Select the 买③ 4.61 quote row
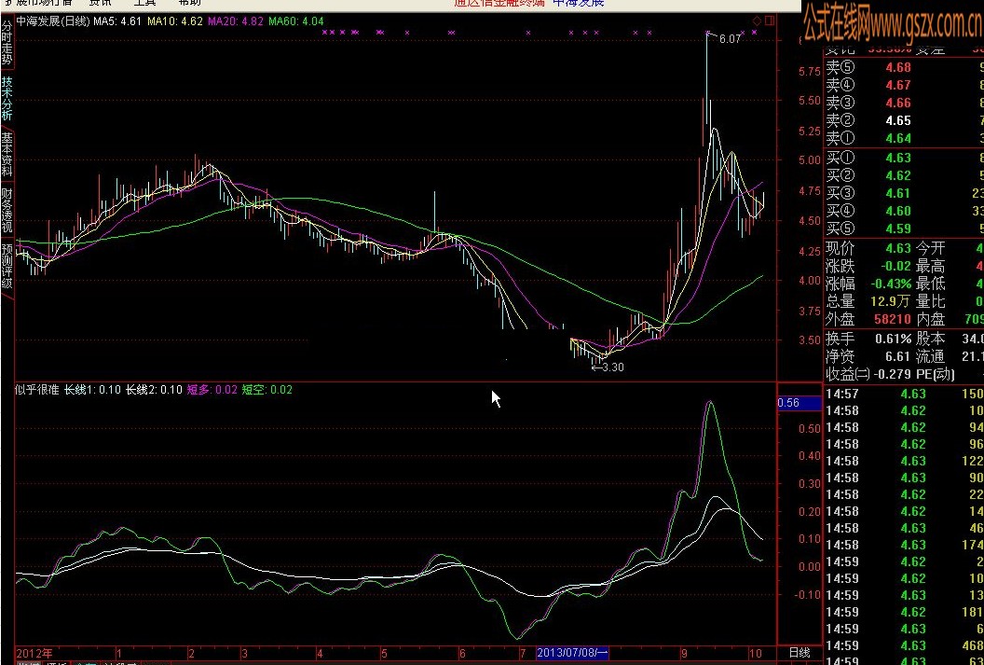The width and height of the screenshot is (984, 665). pyautogui.click(x=904, y=193)
